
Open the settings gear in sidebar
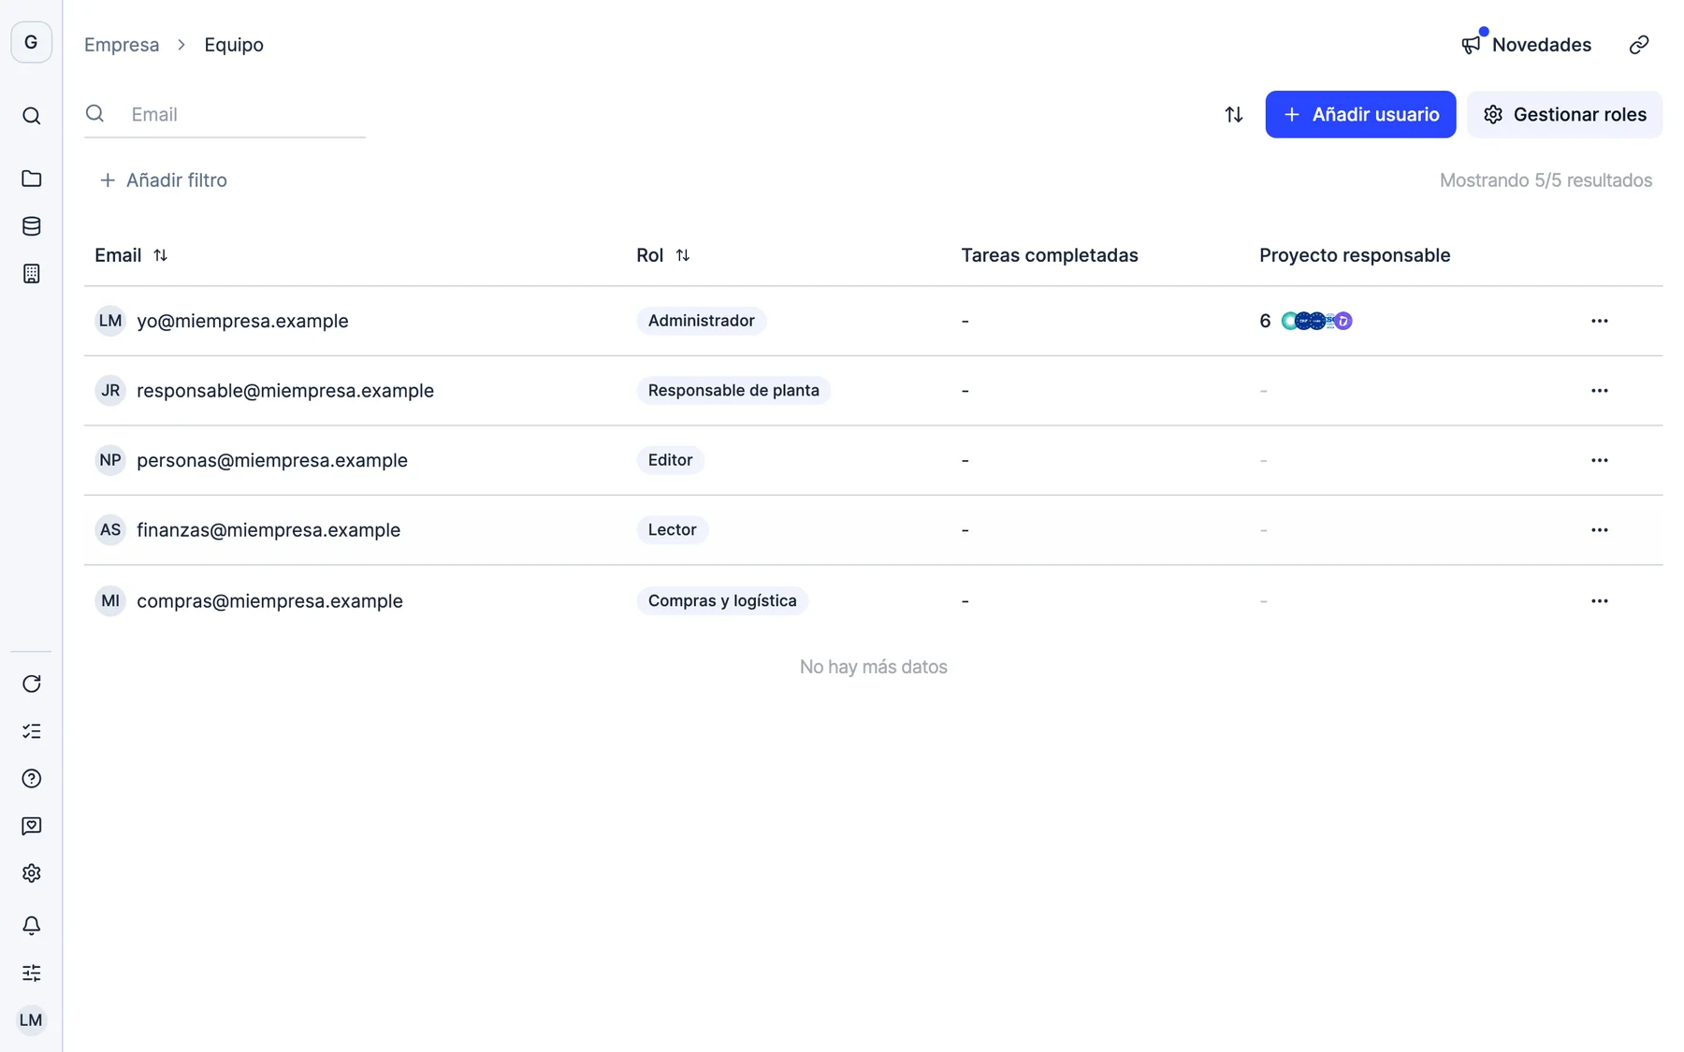[31, 873]
